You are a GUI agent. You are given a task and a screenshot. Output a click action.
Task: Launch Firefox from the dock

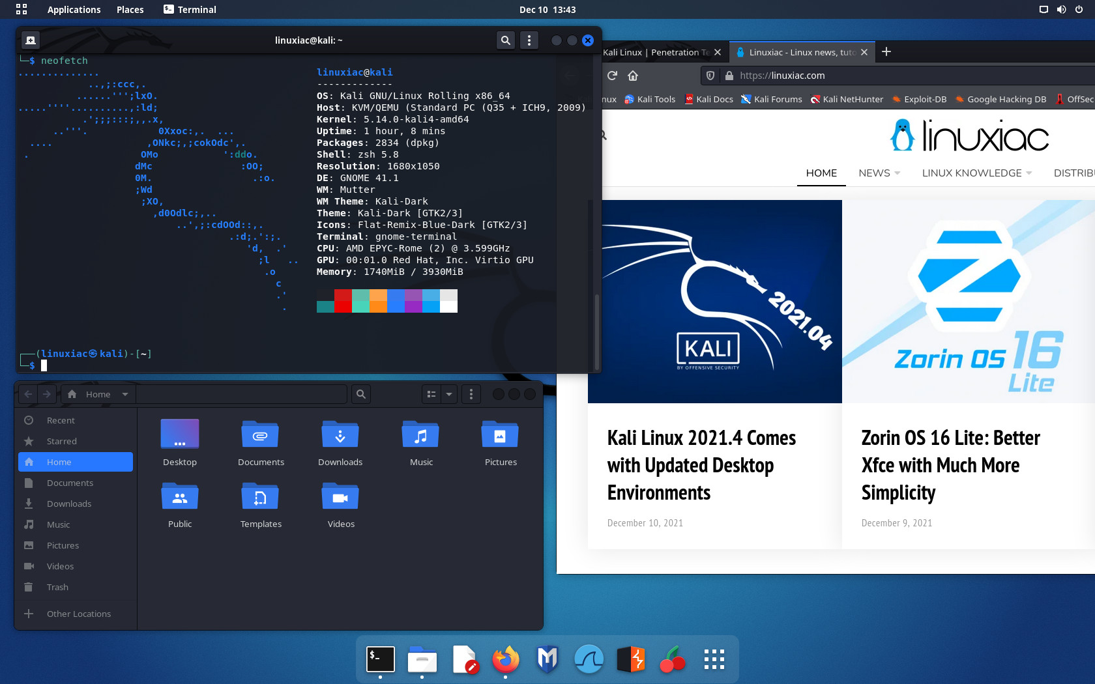[x=506, y=659]
